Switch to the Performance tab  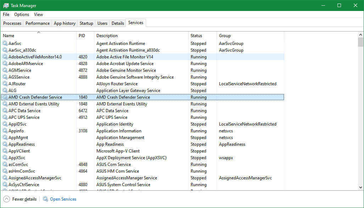37,23
